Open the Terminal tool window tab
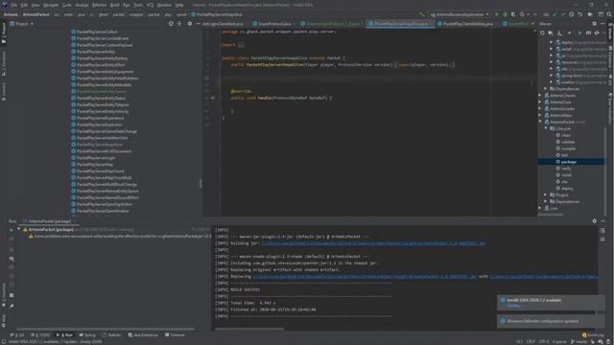 pyautogui.click(x=175, y=335)
